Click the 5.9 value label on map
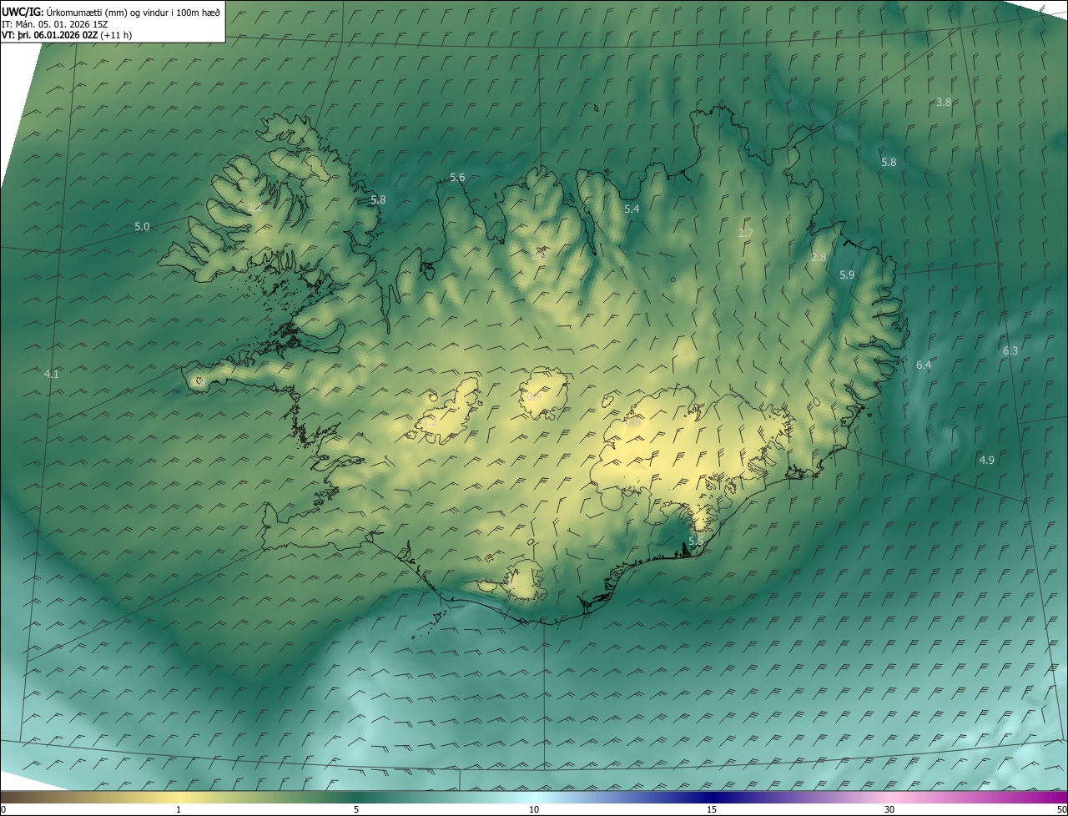This screenshot has width=1068, height=816. click(847, 275)
